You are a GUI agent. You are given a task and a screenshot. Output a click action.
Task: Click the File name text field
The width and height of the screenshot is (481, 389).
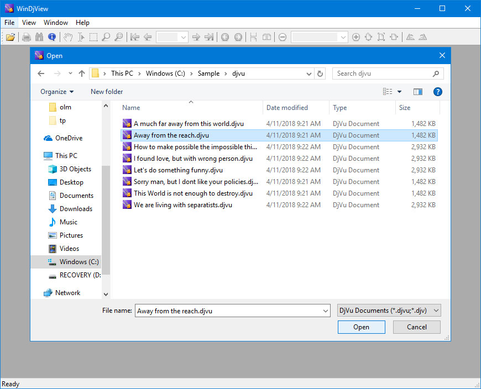click(x=228, y=311)
